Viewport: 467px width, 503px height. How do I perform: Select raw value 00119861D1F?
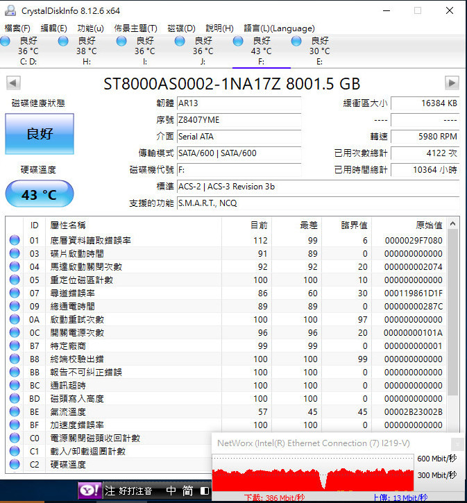click(x=414, y=293)
